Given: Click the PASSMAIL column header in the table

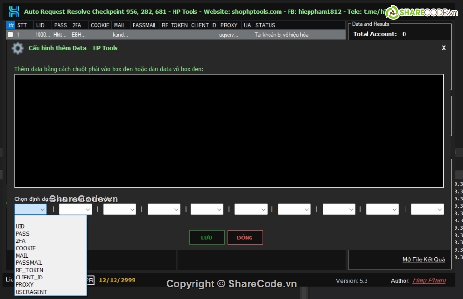Looking at the screenshot, I should [x=144, y=25].
